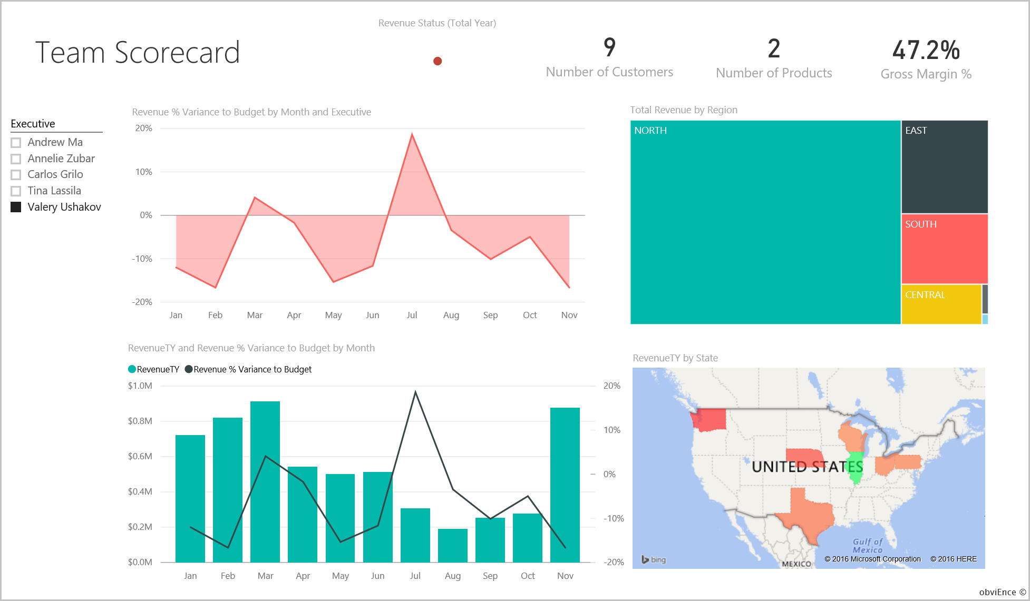The height and width of the screenshot is (601, 1030).
Task: Click the Bing logo on the map
Action: coord(654,559)
